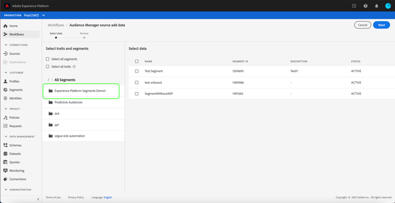Click the Review step marker
395x203 pixels.
point(84,37)
